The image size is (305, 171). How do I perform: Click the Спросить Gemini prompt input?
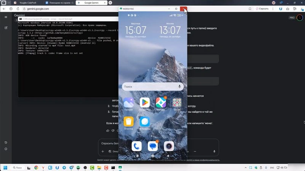(x=110, y=144)
